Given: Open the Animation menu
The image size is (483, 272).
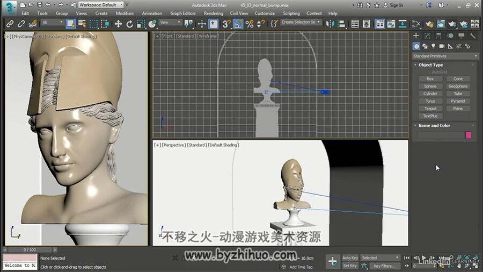Looking at the screenshot, I should tap(152, 13).
